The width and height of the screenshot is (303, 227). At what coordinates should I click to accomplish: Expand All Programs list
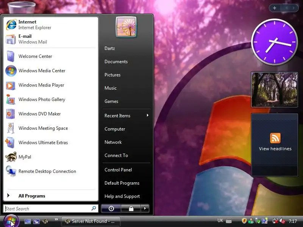[x=51, y=196]
